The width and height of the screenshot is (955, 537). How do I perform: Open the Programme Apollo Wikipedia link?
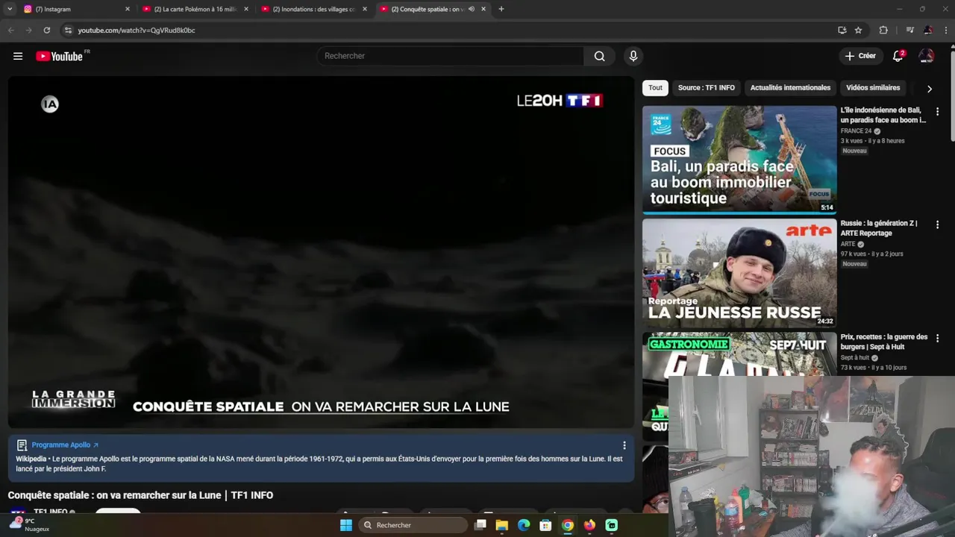pos(65,445)
